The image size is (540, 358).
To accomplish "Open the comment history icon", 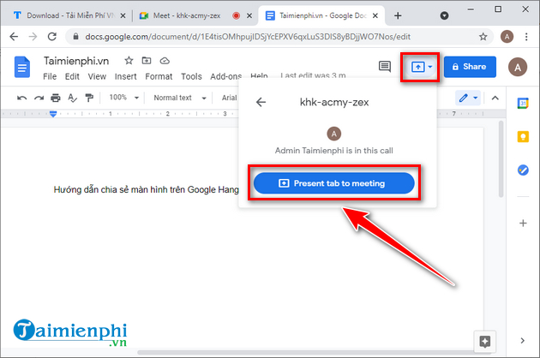I will (x=384, y=67).
